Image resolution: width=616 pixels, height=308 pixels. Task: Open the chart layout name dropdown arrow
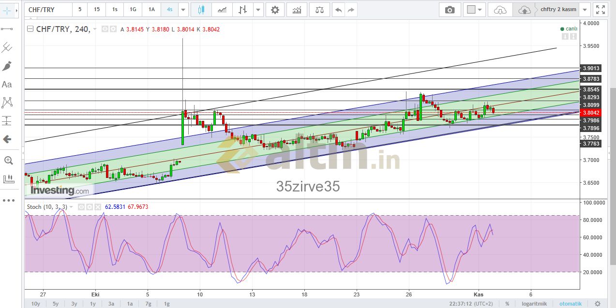pos(585,10)
